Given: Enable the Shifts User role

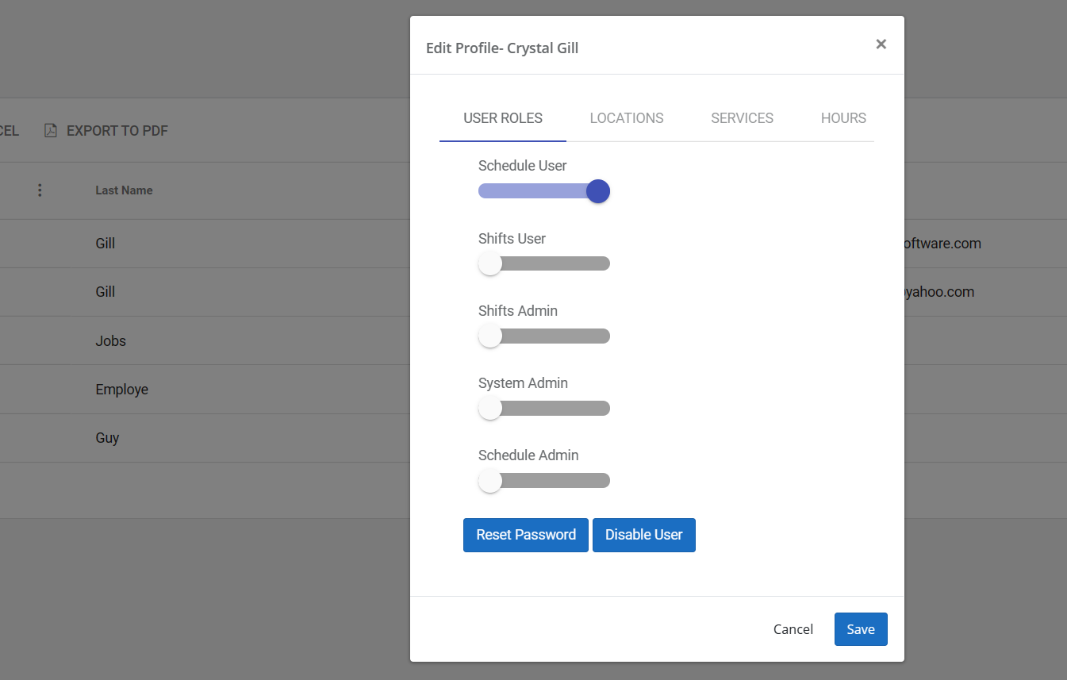Looking at the screenshot, I should click(x=543, y=263).
